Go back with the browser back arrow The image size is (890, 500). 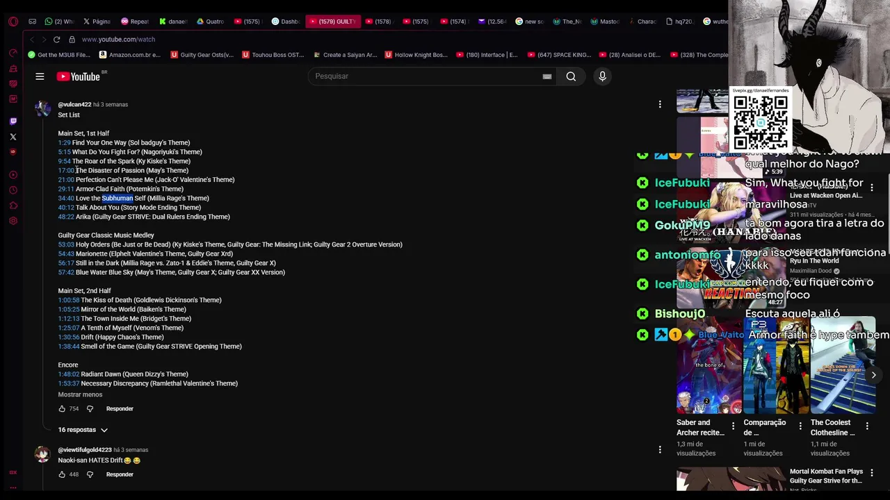(x=31, y=40)
